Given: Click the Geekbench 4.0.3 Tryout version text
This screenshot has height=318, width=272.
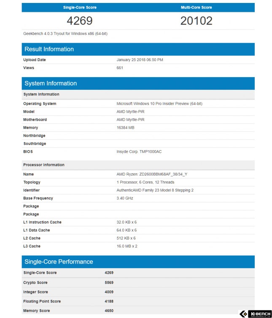Looking at the screenshot, I should tap(65, 34).
